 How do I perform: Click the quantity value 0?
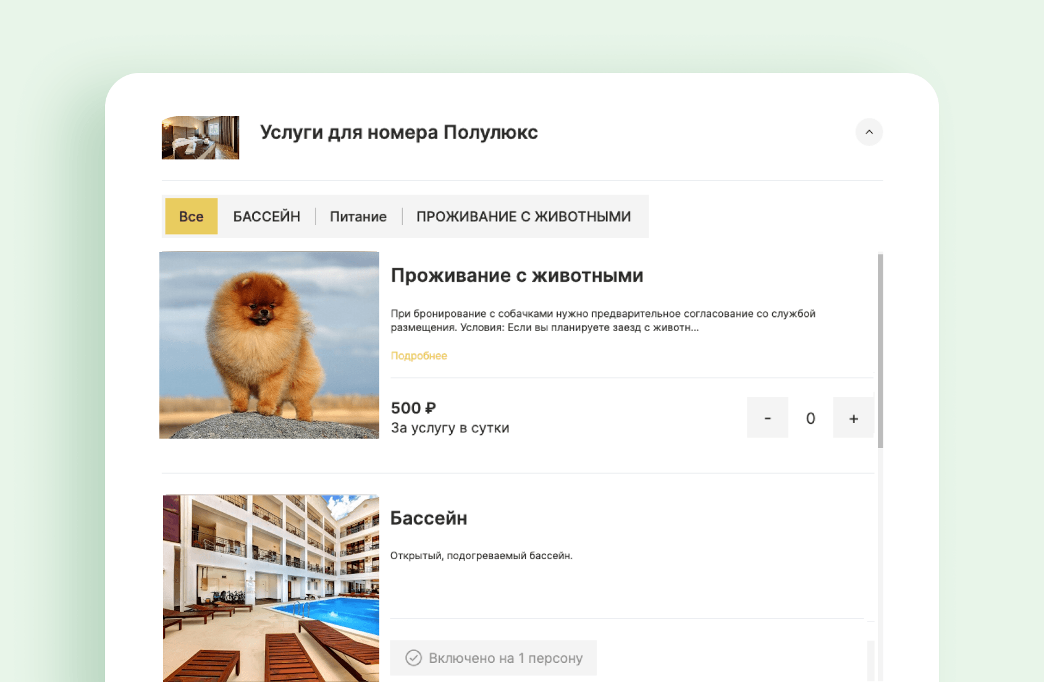coord(810,418)
